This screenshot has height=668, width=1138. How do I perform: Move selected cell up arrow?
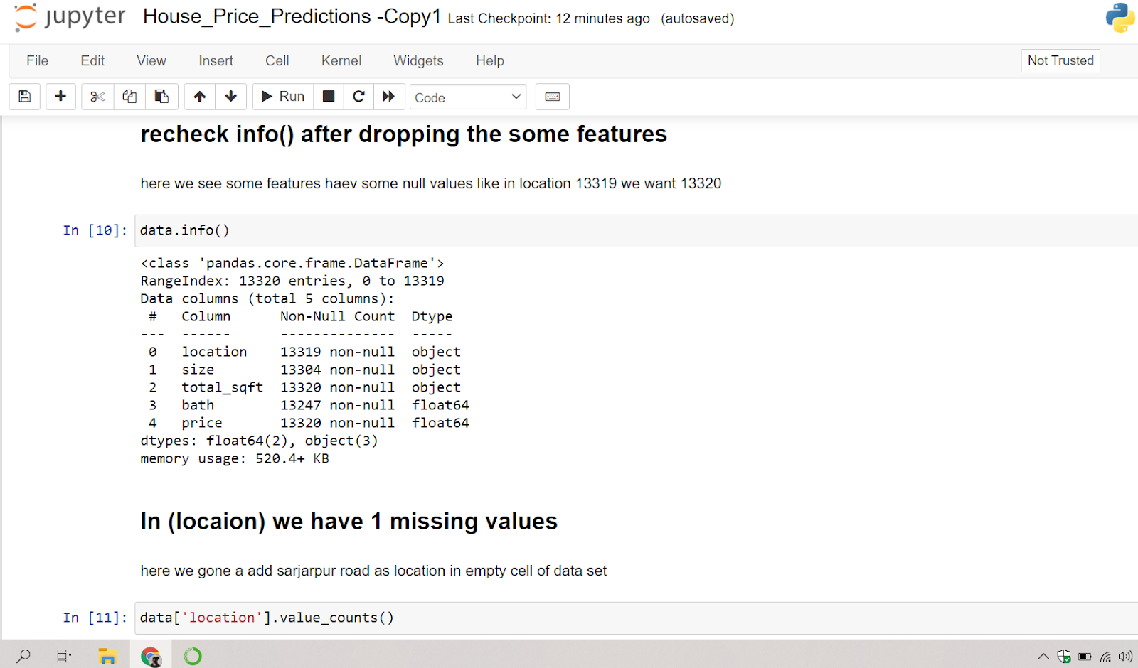(200, 97)
